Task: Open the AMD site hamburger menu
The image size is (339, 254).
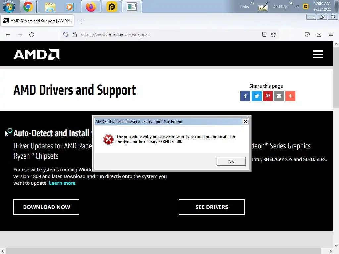Action: [318, 54]
